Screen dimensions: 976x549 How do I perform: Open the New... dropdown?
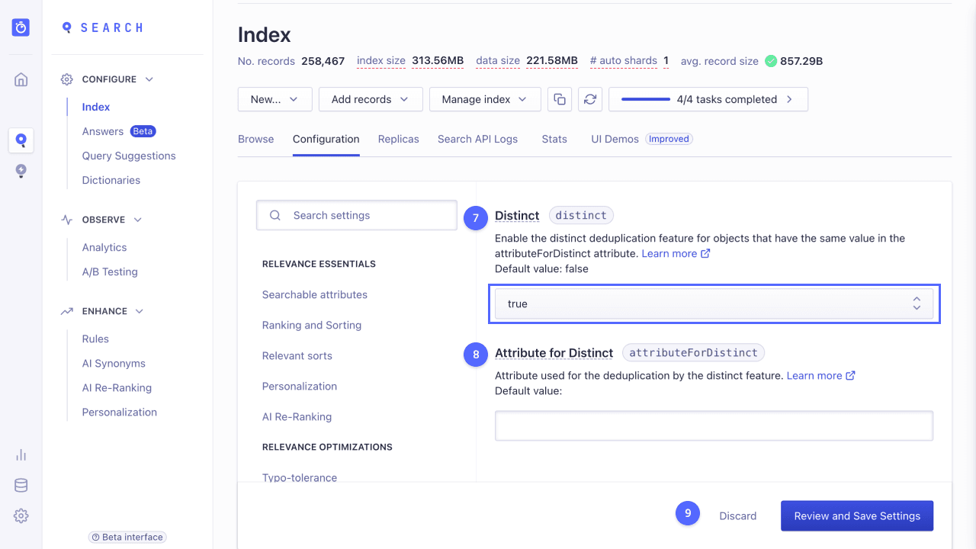(x=275, y=99)
